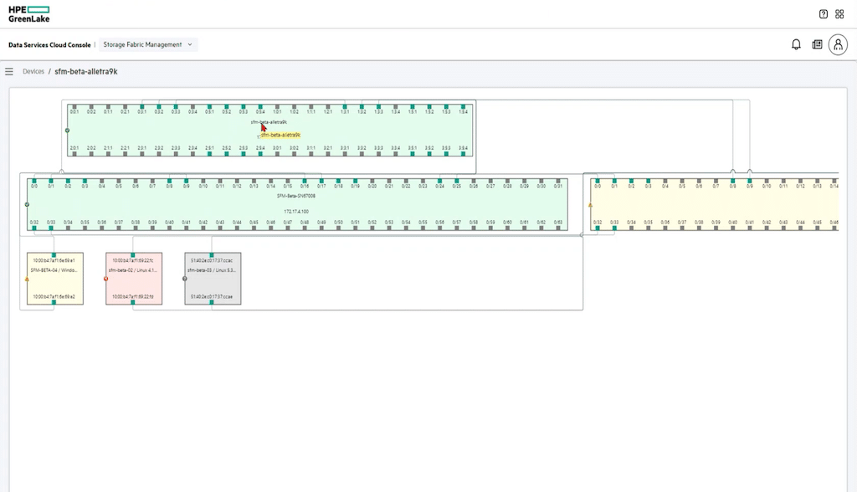Select the sfm-beta-02 / Linux host label

click(x=133, y=270)
